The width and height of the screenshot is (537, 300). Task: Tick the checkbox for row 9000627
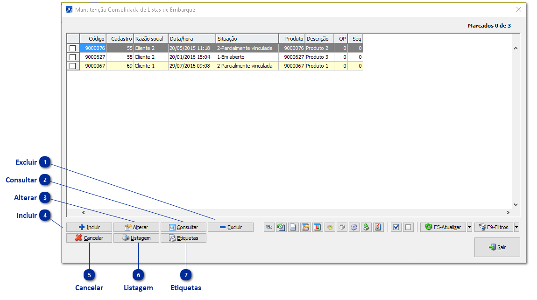[72, 57]
